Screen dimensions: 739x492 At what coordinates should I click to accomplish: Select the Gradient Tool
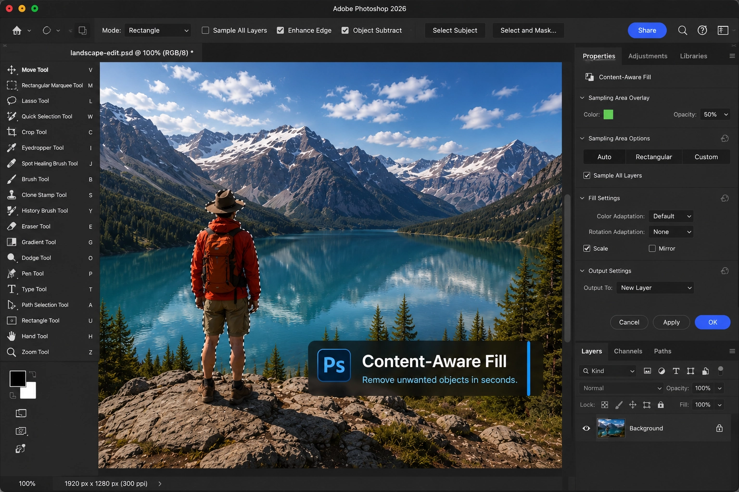click(49, 242)
